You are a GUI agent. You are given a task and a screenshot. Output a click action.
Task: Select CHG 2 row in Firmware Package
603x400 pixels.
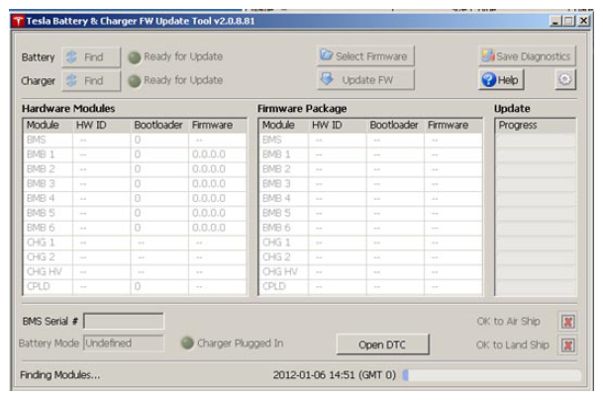370,257
